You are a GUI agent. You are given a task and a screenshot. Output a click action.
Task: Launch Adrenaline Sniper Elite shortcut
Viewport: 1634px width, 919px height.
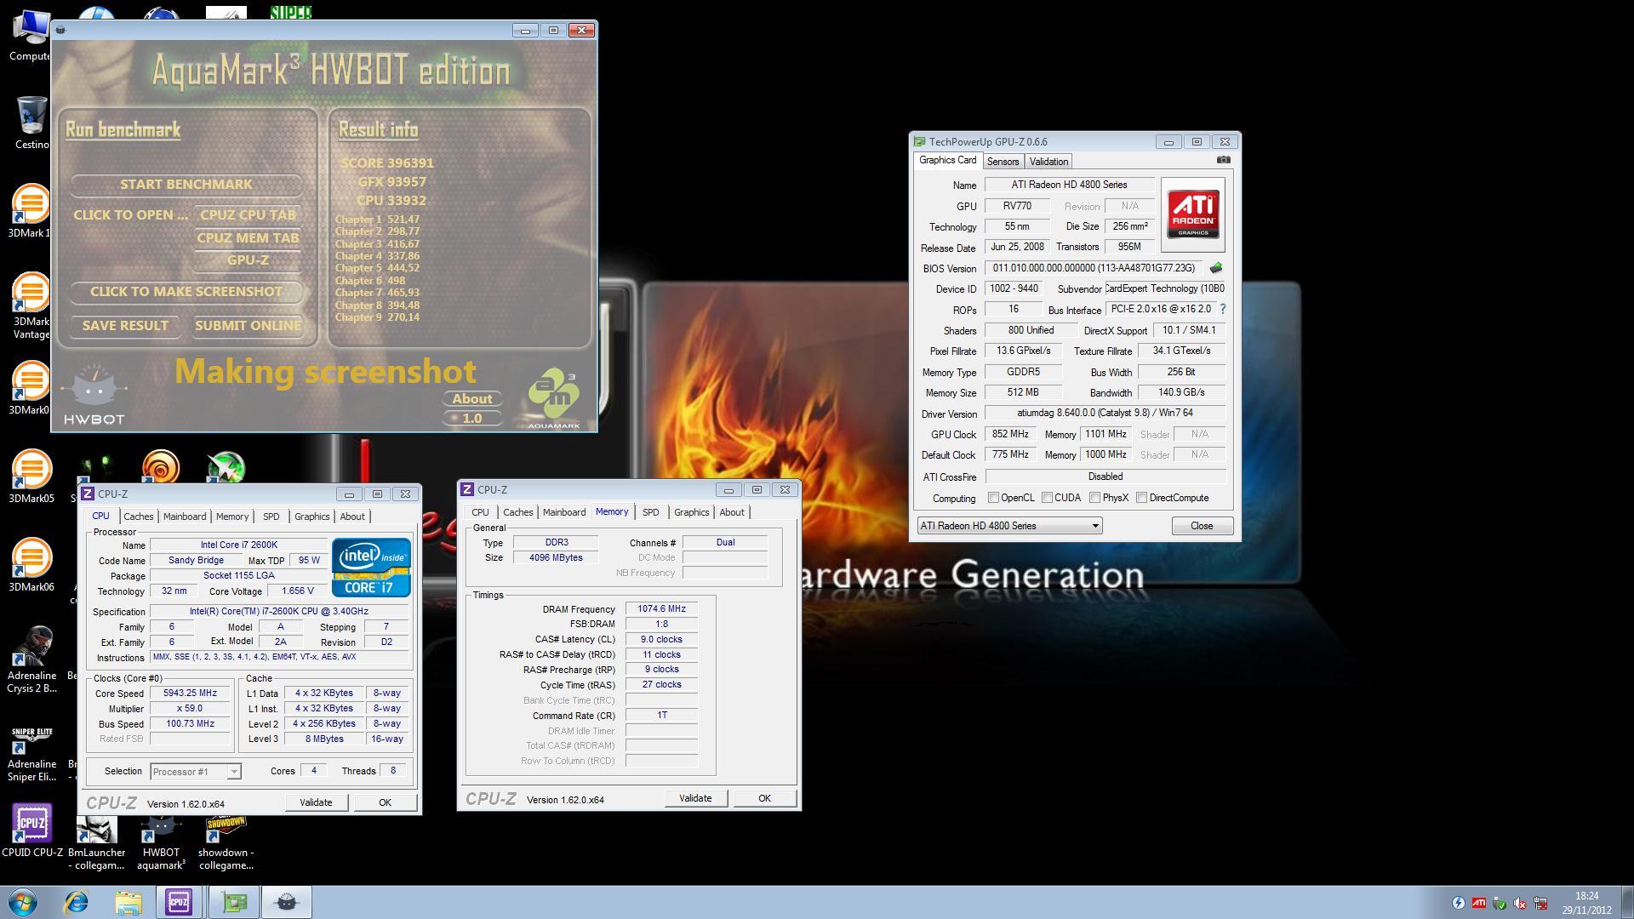[x=31, y=753]
